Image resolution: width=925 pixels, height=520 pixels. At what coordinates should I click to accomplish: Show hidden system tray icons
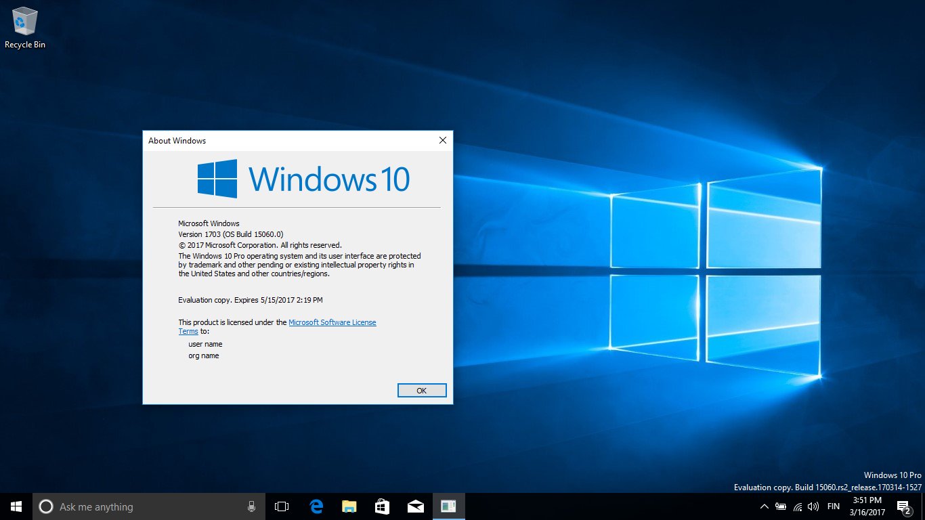(x=765, y=506)
